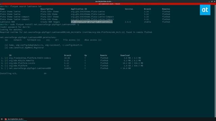The width and height of the screenshot is (216, 121).
Task: Click '[sudo] password for derrik:' line
Action: [x=15, y=27]
